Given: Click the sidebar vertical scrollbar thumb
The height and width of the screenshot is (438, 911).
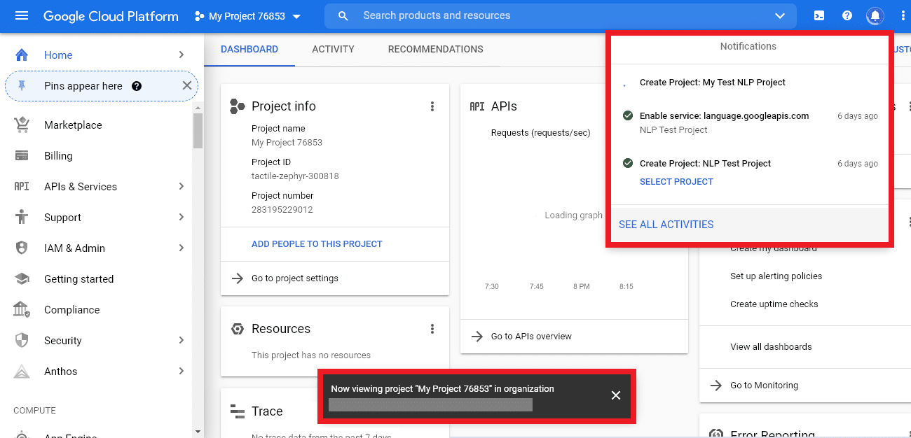Looking at the screenshot, I should coord(198,131).
